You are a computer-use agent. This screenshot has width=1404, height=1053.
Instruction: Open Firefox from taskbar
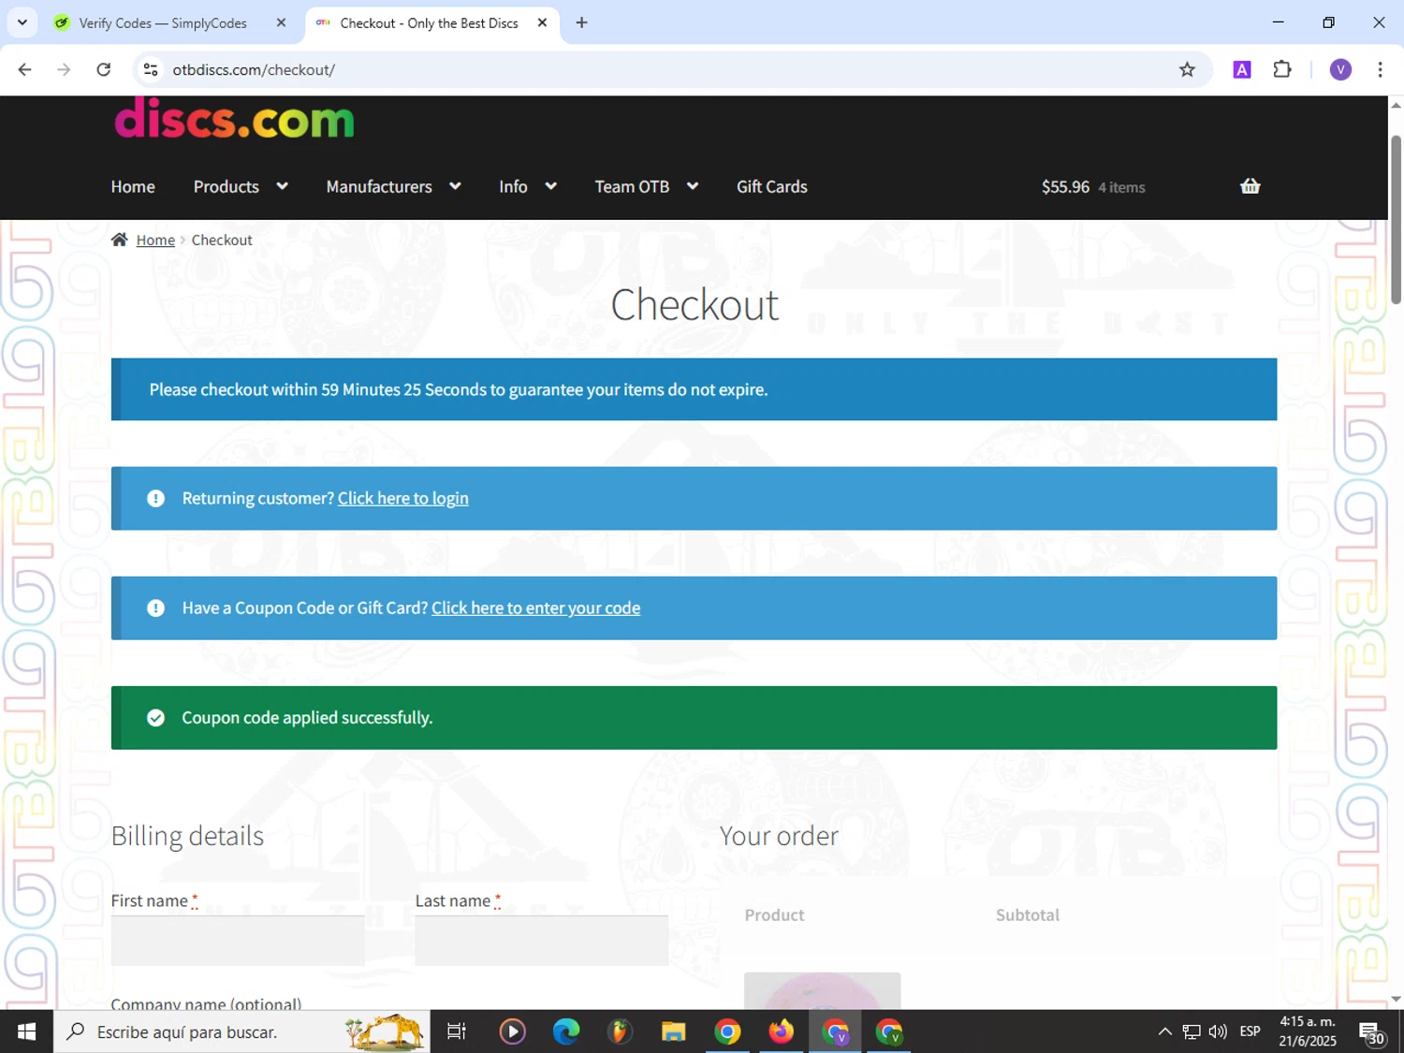(x=781, y=1031)
